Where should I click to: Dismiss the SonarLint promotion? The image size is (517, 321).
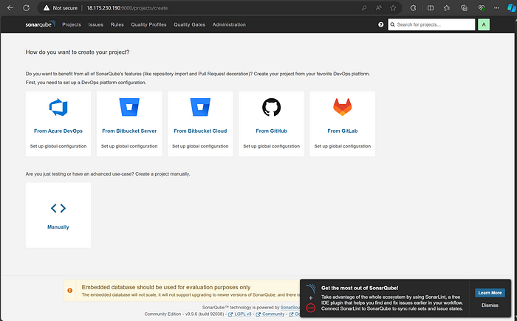coord(490,306)
